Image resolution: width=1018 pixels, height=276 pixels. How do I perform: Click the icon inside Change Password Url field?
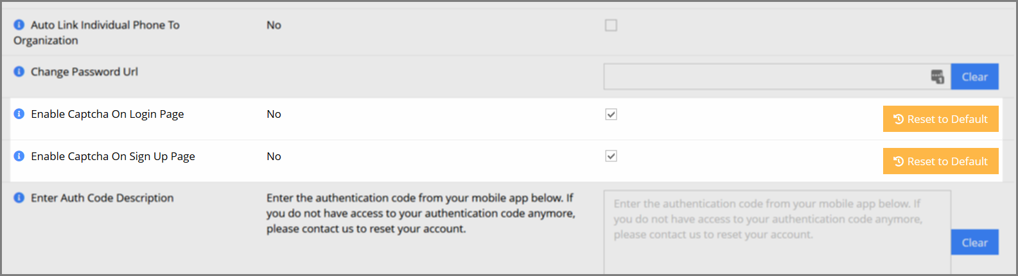[x=938, y=77]
